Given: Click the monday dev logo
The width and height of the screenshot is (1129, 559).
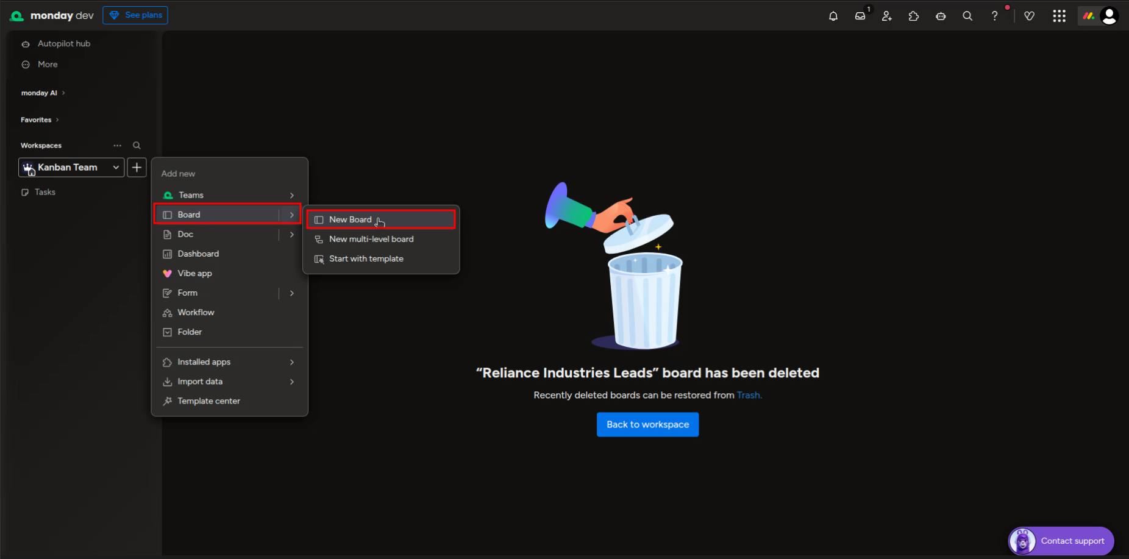Looking at the screenshot, I should (52, 16).
